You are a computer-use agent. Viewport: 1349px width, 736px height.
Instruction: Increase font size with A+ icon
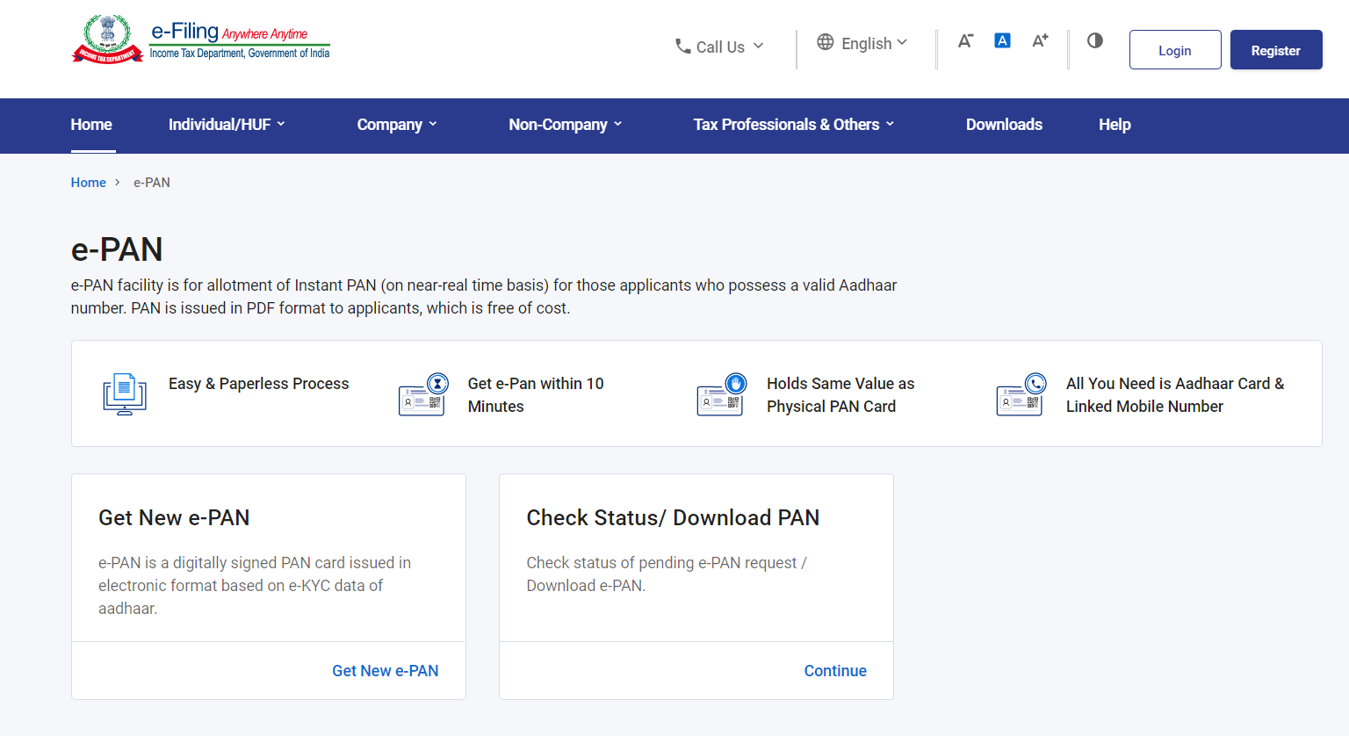pos(1040,40)
